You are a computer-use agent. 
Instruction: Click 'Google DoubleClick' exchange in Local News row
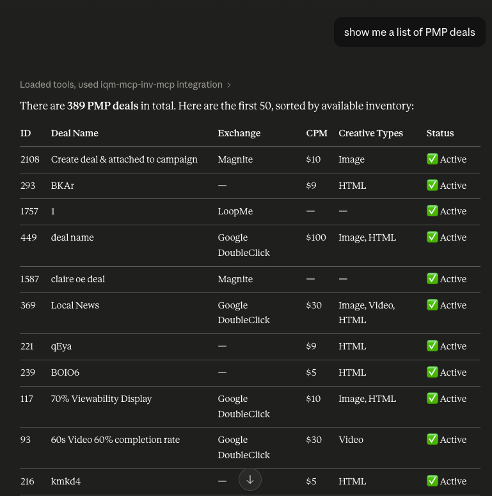(244, 312)
